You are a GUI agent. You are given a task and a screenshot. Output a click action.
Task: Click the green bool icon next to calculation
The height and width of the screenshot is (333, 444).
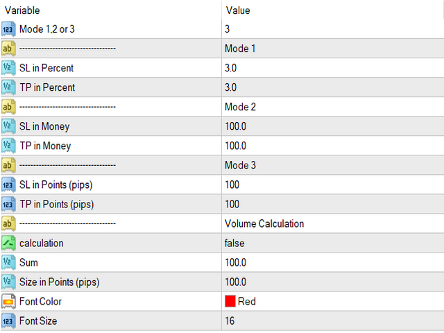click(x=8, y=244)
